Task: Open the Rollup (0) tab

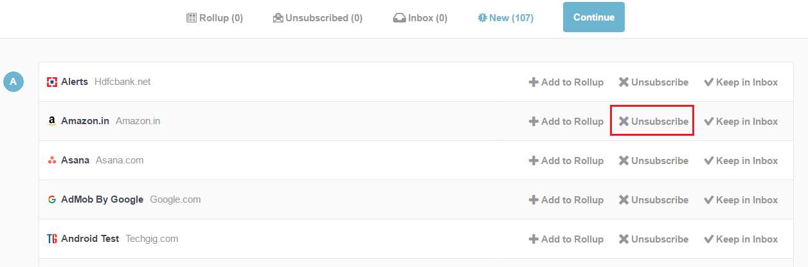Action: [x=215, y=18]
